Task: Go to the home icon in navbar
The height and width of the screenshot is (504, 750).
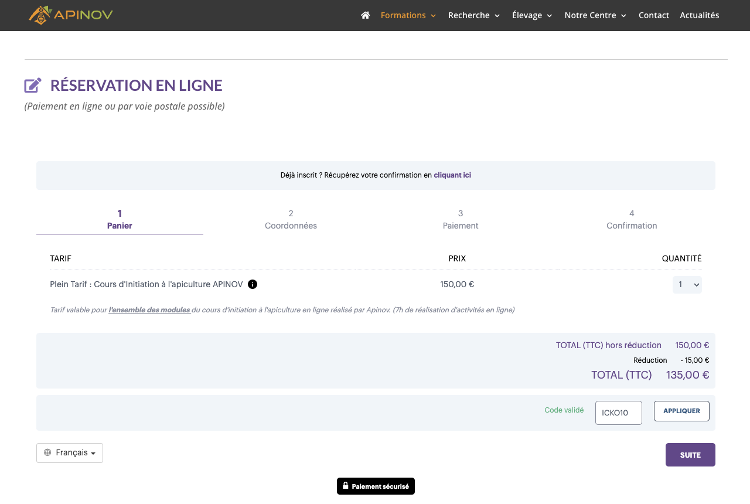Action: (x=366, y=15)
